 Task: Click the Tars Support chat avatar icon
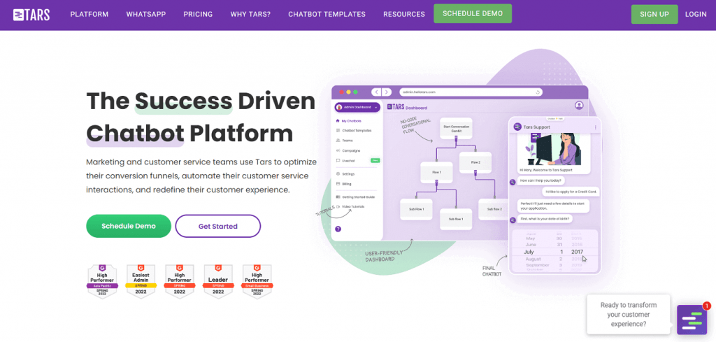(517, 127)
